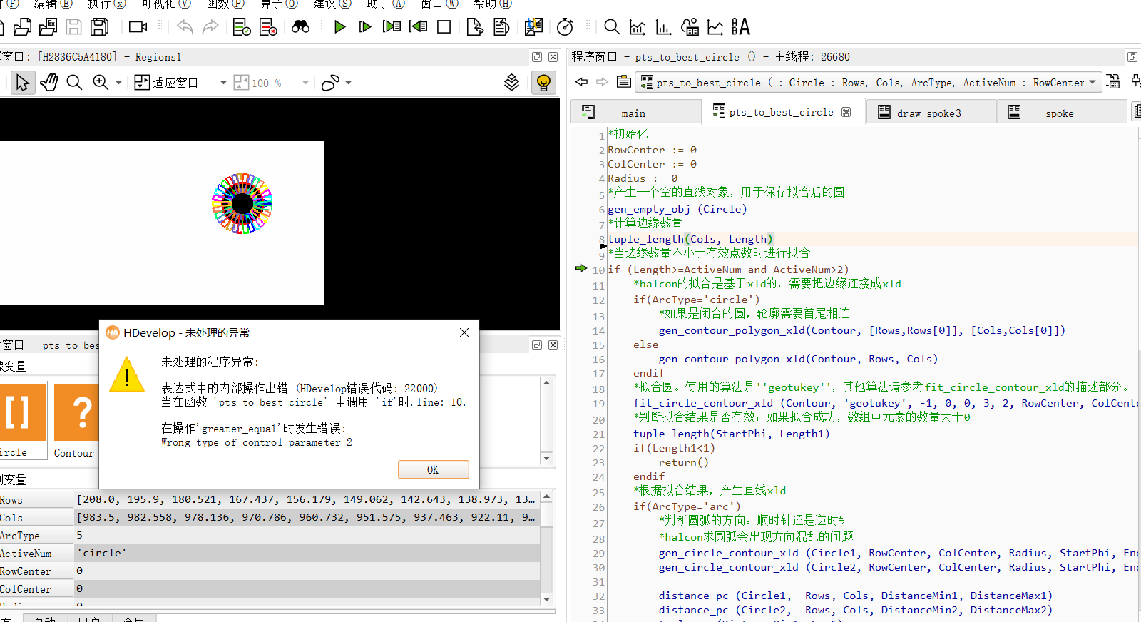
Task: Click the profiler stopwatch icon
Action: (565, 27)
